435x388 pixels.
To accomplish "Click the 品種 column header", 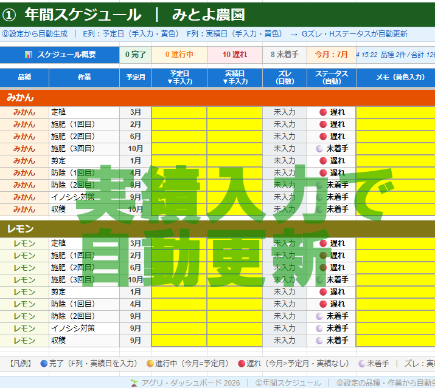I will (x=24, y=78).
